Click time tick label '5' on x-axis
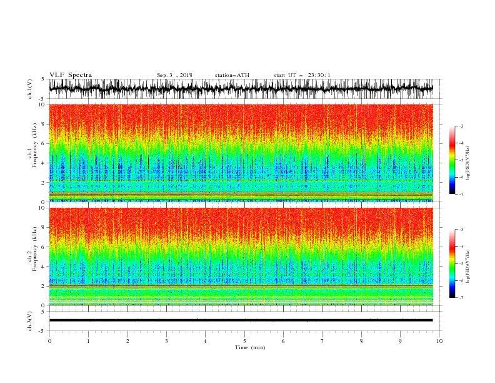The width and height of the screenshot is (495, 383). point(244,341)
